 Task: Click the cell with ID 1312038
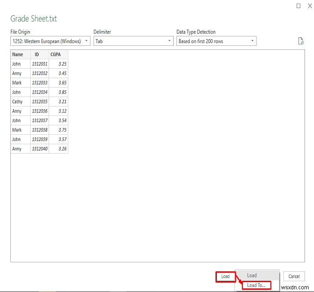(40, 130)
